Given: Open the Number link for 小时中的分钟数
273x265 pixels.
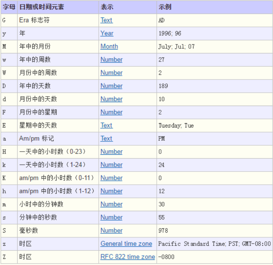Looking at the screenshot, I should coord(112,204).
